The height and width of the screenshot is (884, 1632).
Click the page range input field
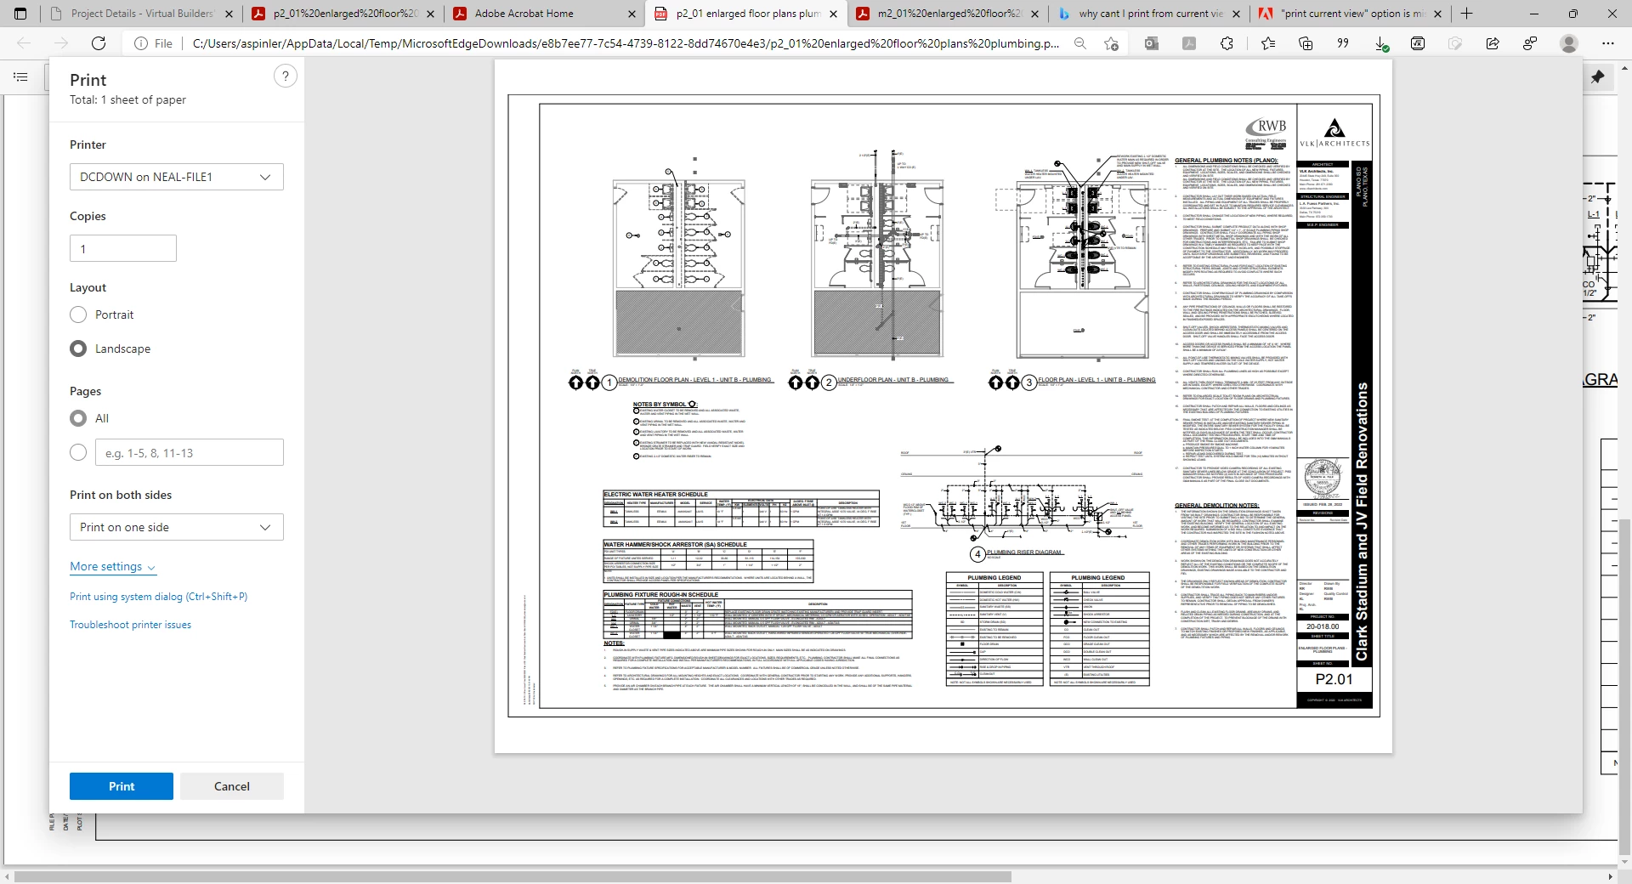(x=190, y=453)
